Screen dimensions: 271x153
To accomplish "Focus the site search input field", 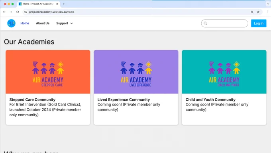I will [x=224, y=24].
